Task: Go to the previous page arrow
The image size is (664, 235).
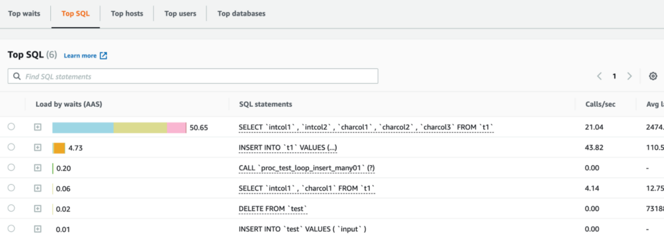Action: [x=599, y=76]
